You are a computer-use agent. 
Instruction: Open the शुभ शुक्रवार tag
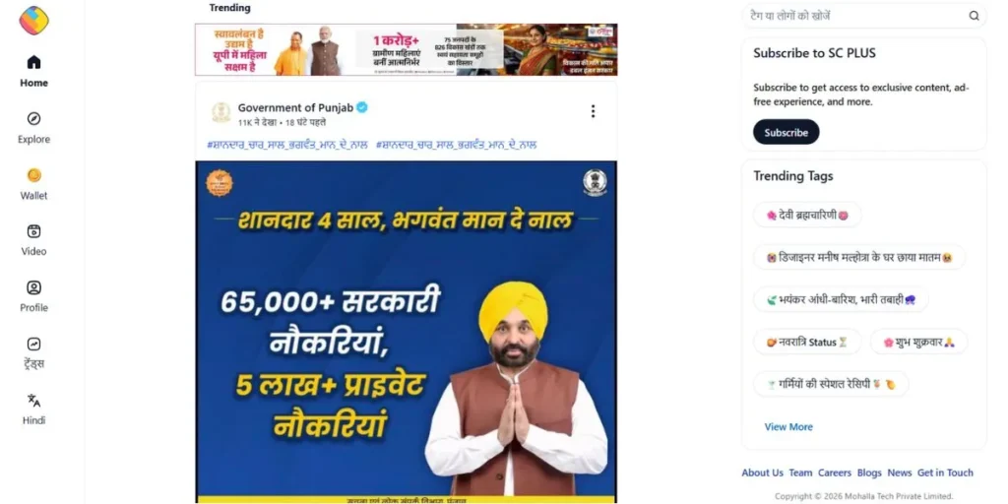pyautogui.click(x=918, y=342)
